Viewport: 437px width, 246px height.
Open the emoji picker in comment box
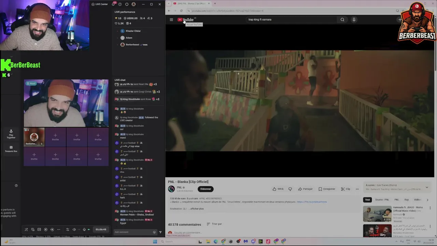[x=154, y=232]
